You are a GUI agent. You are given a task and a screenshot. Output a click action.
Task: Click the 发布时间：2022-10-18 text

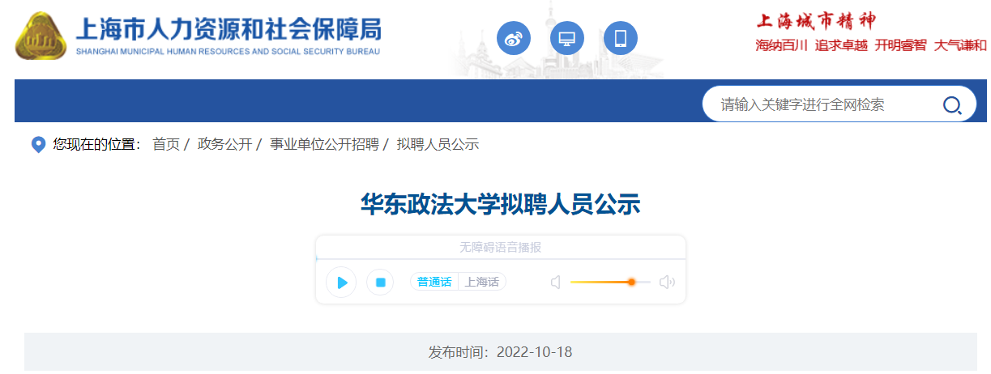point(501,352)
